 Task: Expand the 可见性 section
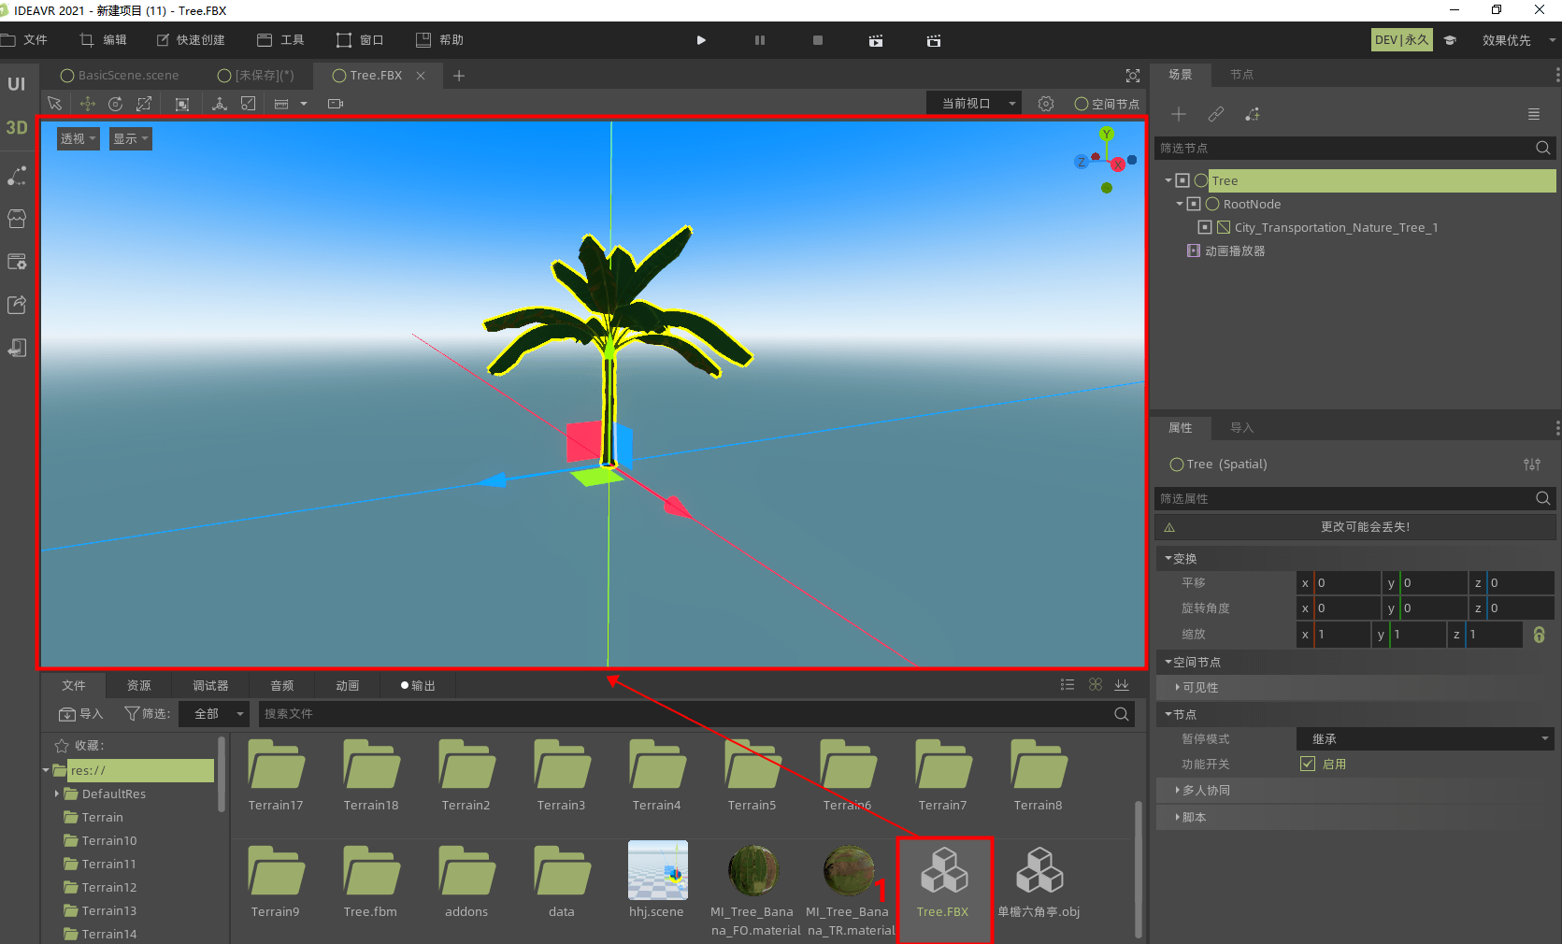(x=1355, y=688)
